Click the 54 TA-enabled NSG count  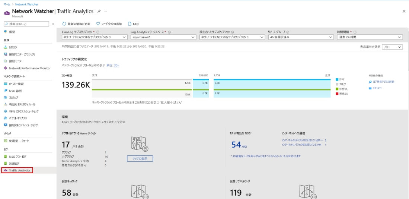(236, 145)
